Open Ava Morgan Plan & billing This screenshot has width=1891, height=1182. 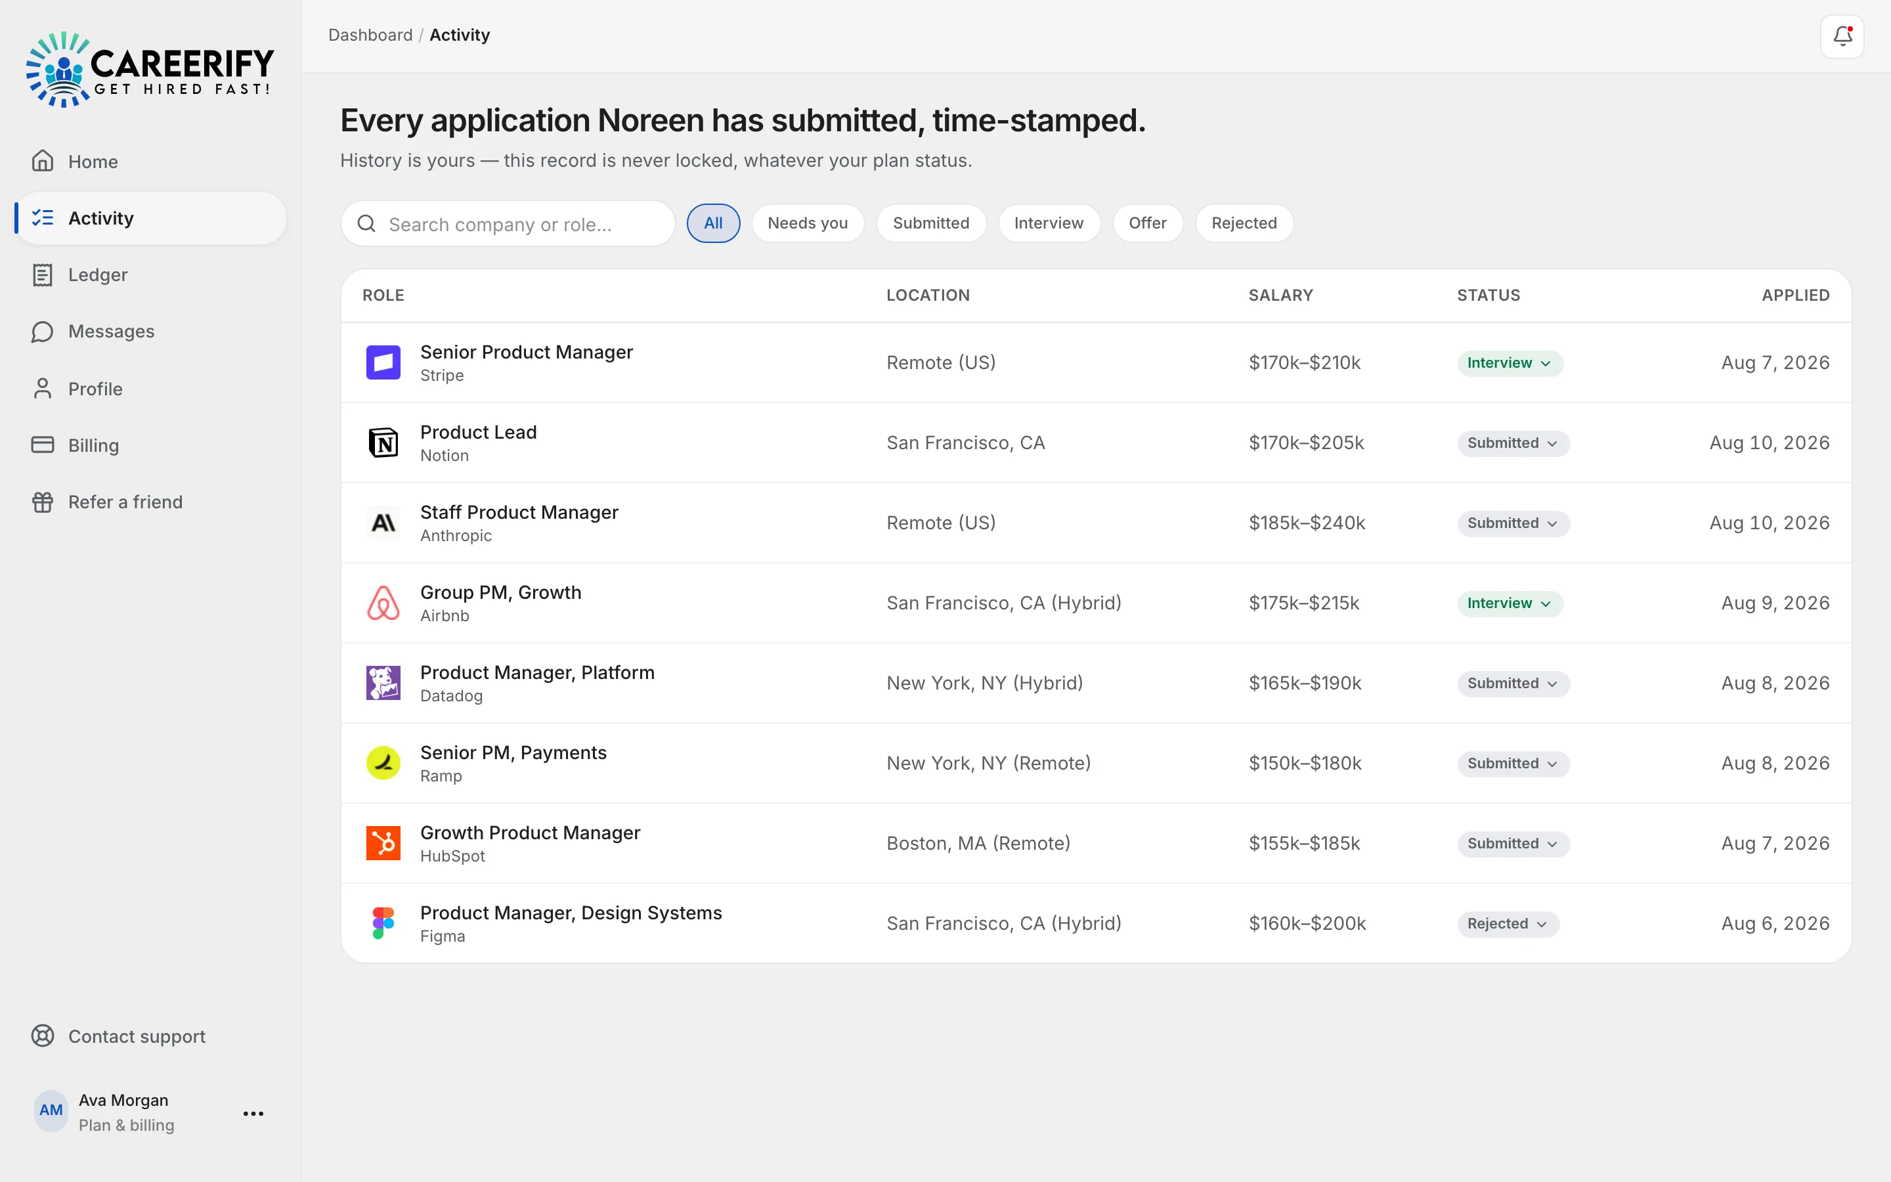pyautogui.click(x=126, y=1112)
